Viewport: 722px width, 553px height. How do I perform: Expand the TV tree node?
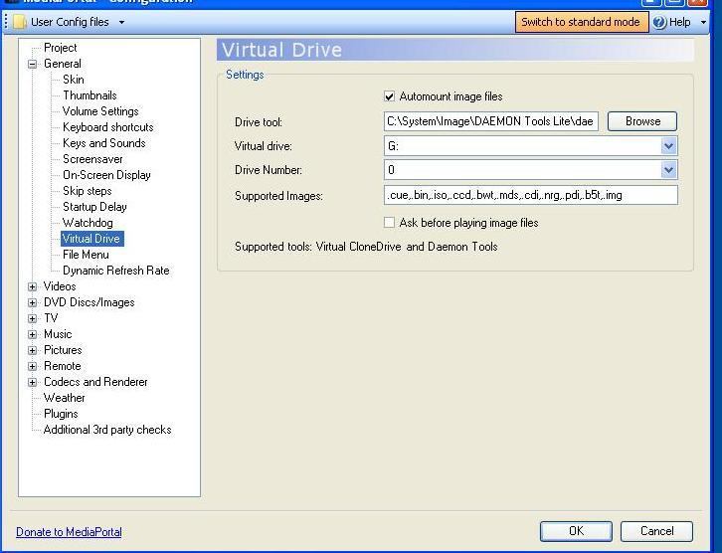click(32, 318)
